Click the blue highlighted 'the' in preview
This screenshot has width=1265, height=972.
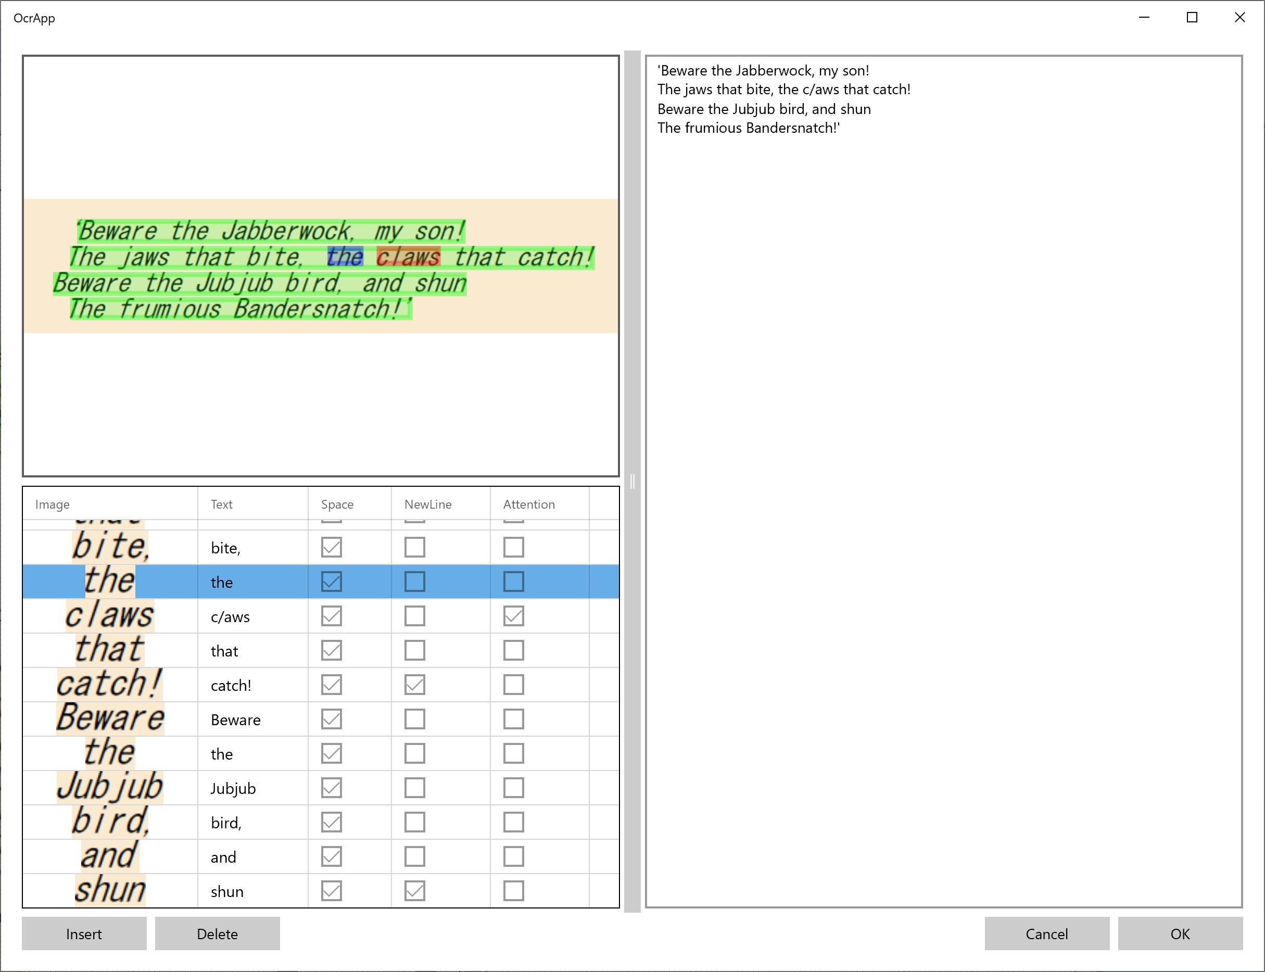[x=345, y=257]
